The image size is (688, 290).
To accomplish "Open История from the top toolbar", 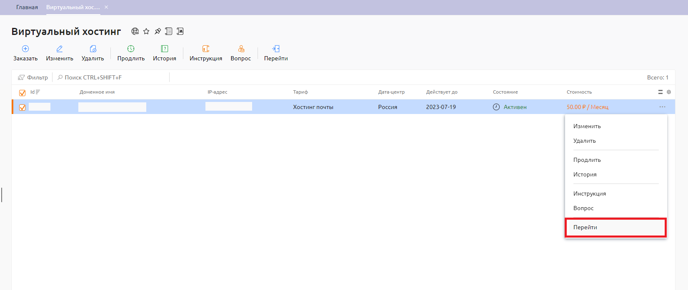I will 165,53.
